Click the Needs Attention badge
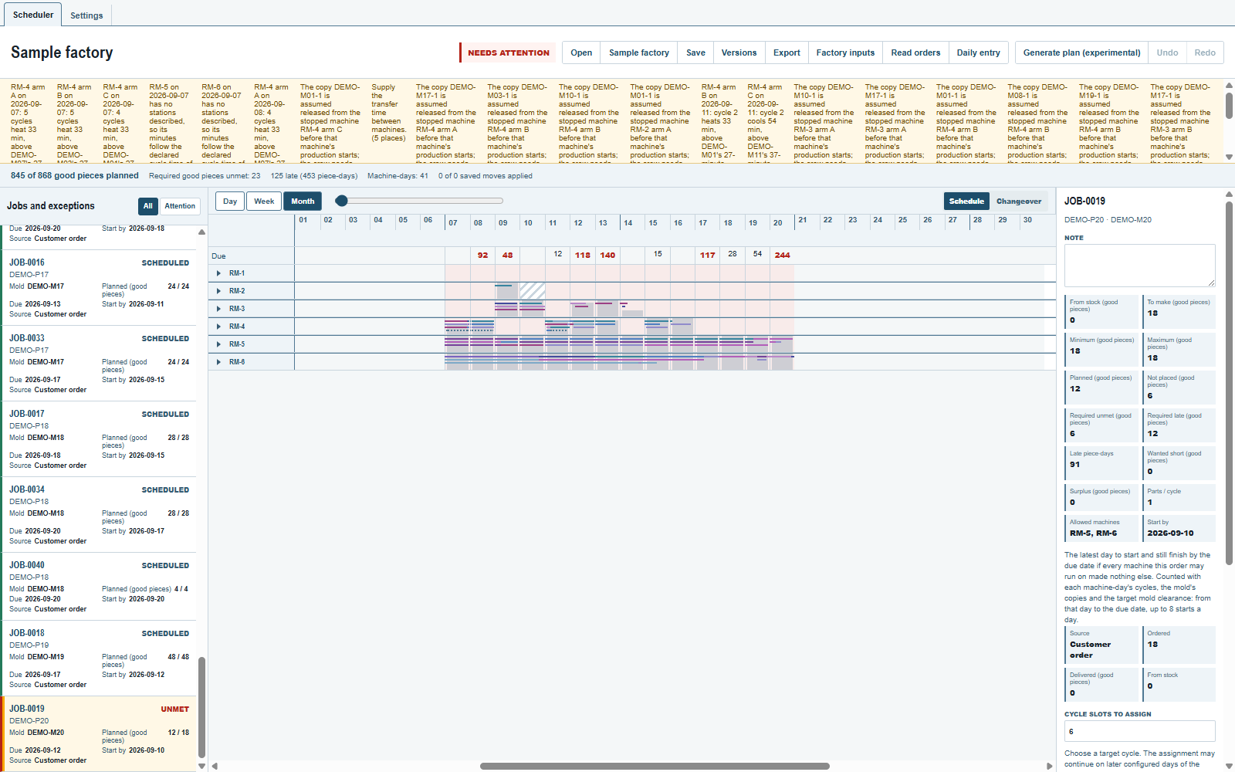 click(x=508, y=52)
